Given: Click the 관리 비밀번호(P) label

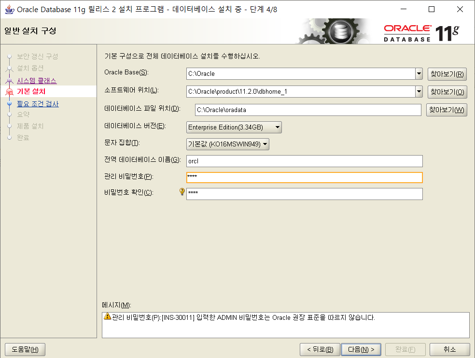Looking at the screenshot, I should point(129,176).
